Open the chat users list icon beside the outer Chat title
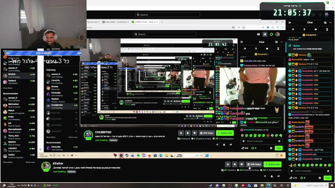The image size is (335, 188). tap(325, 22)
